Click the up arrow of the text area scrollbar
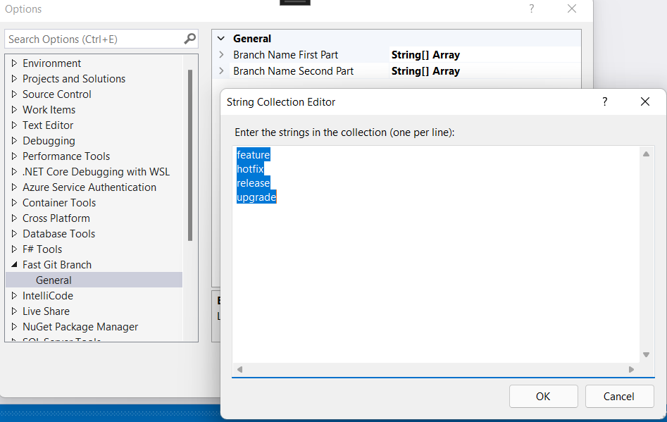 pos(646,154)
